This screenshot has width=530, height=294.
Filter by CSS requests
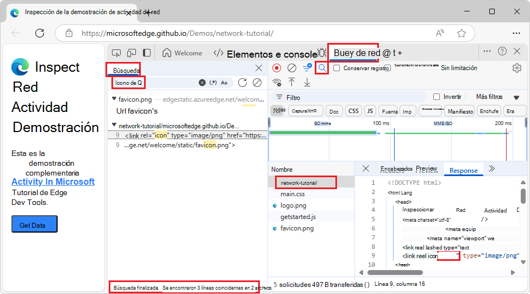[353, 111]
